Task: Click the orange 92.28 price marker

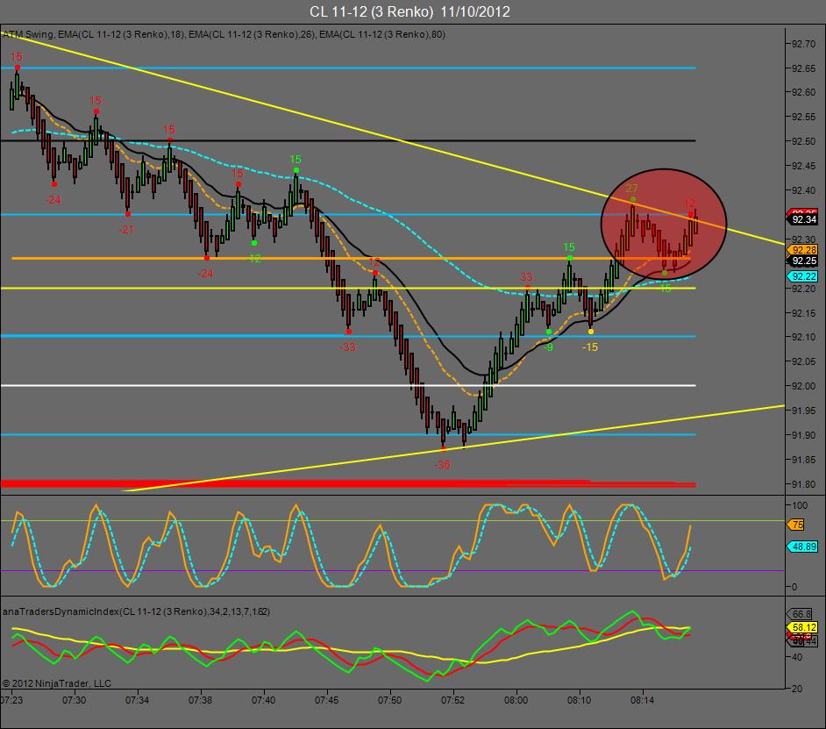Action: (x=803, y=250)
